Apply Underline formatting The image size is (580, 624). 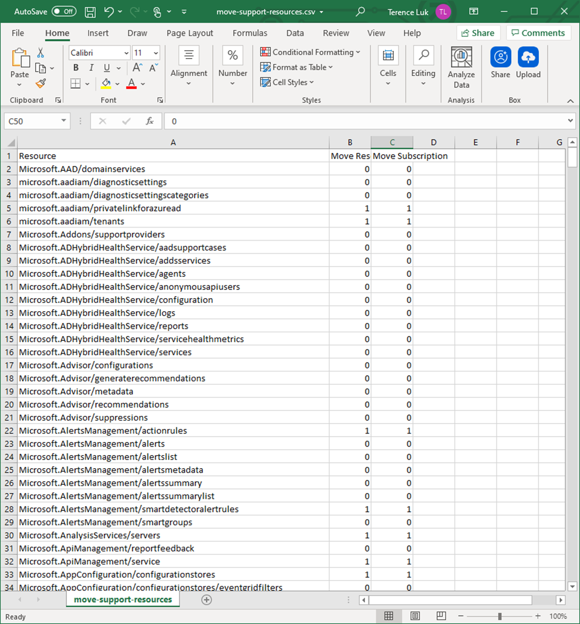pyautogui.click(x=107, y=67)
